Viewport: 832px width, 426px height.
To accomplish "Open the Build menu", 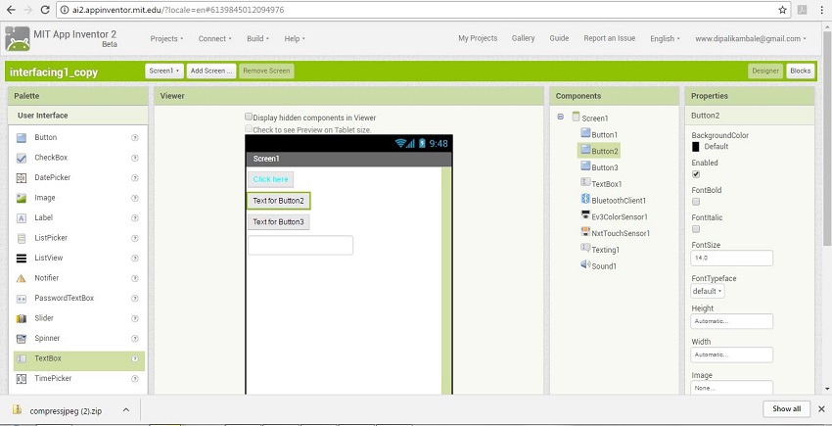I will [257, 39].
